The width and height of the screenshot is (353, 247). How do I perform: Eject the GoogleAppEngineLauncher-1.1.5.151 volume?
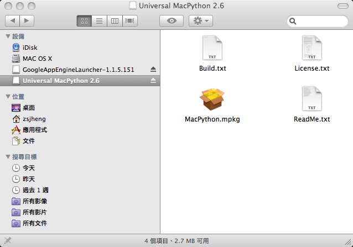(x=153, y=69)
